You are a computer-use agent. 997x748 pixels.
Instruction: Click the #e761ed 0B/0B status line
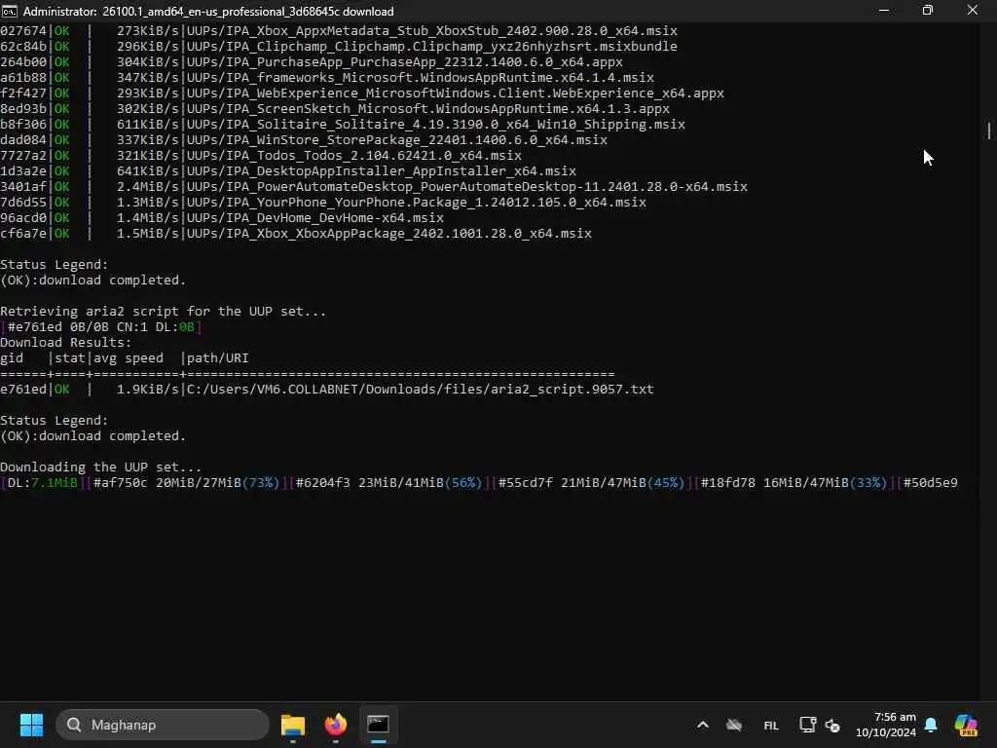pyautogui.click(x=100, y=327)
